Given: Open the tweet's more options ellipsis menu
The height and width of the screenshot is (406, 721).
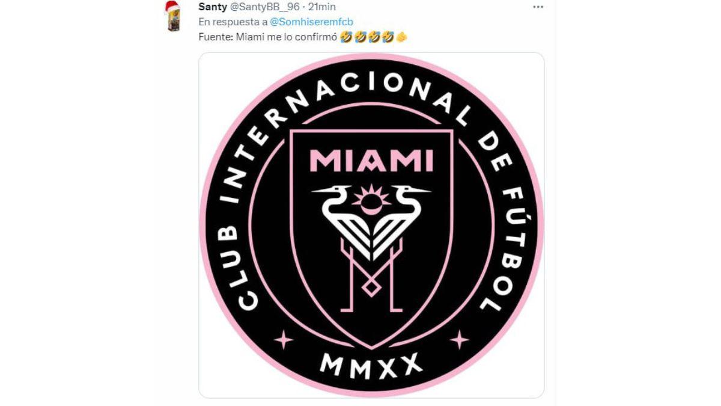Looking at the screenshot, I should pos(538,7).
